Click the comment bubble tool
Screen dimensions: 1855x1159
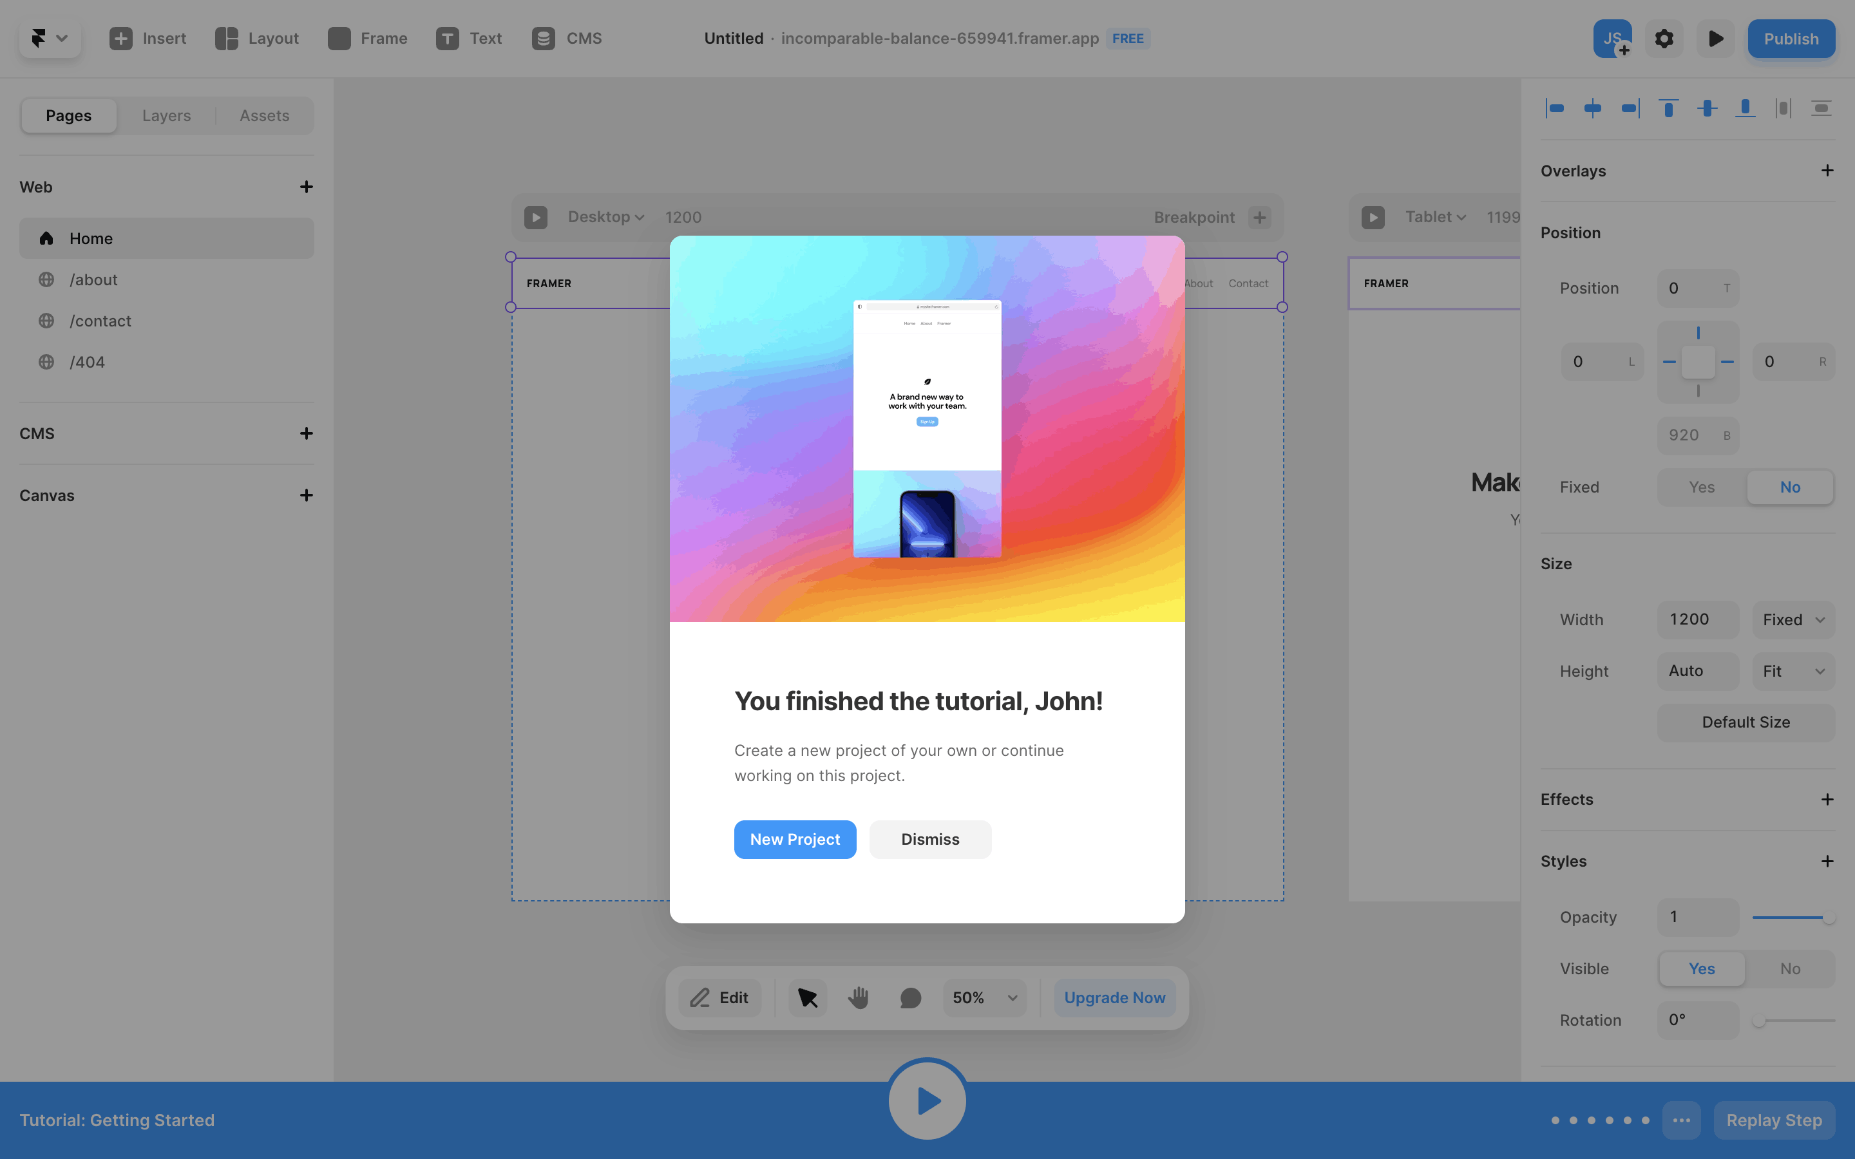coord(910,997)
